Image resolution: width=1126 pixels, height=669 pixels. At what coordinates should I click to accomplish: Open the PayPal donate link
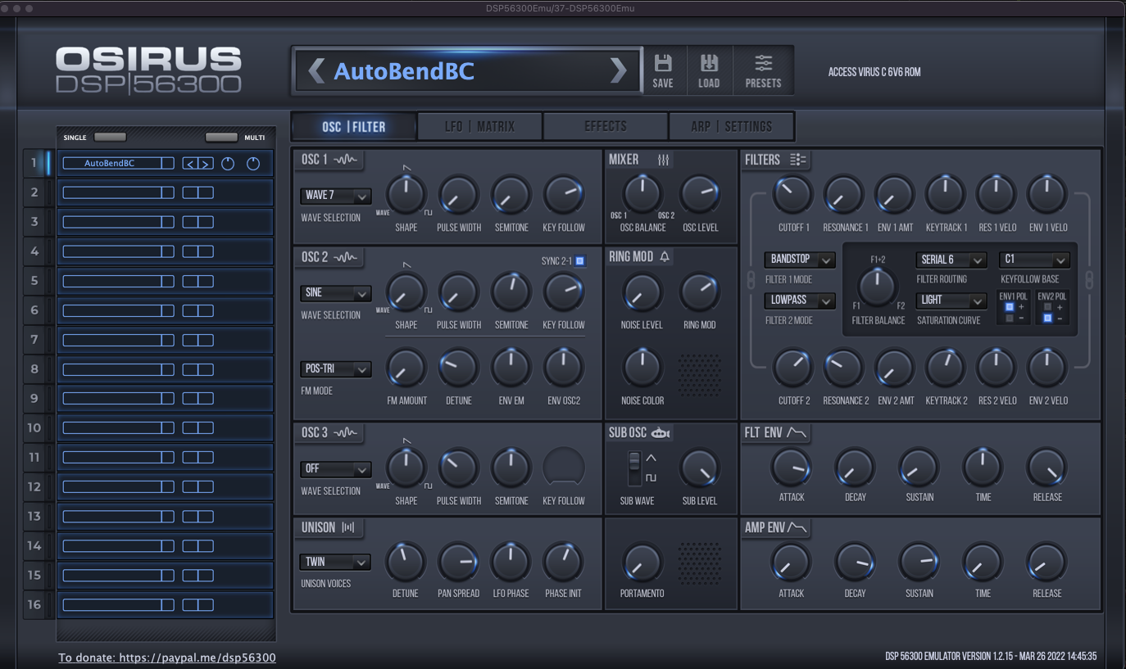167,658
